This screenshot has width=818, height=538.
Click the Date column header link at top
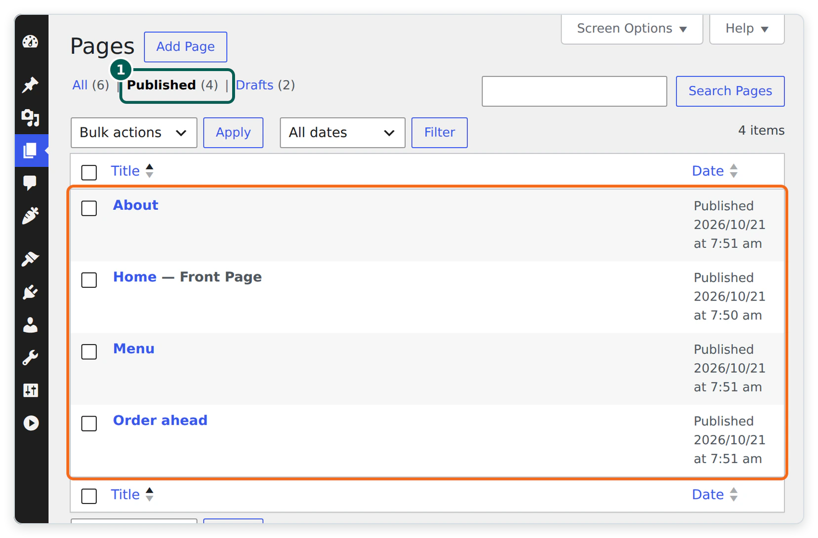click(708, 171)
